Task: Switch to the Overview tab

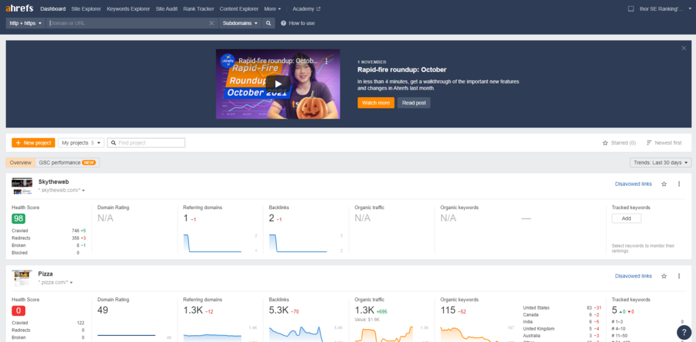Action: click(20, 163)
